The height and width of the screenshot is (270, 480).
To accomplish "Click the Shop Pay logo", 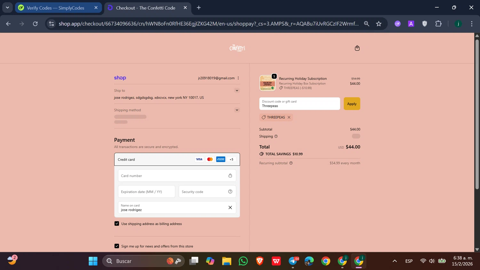I will pyautogui.click(x=120, y=78).
